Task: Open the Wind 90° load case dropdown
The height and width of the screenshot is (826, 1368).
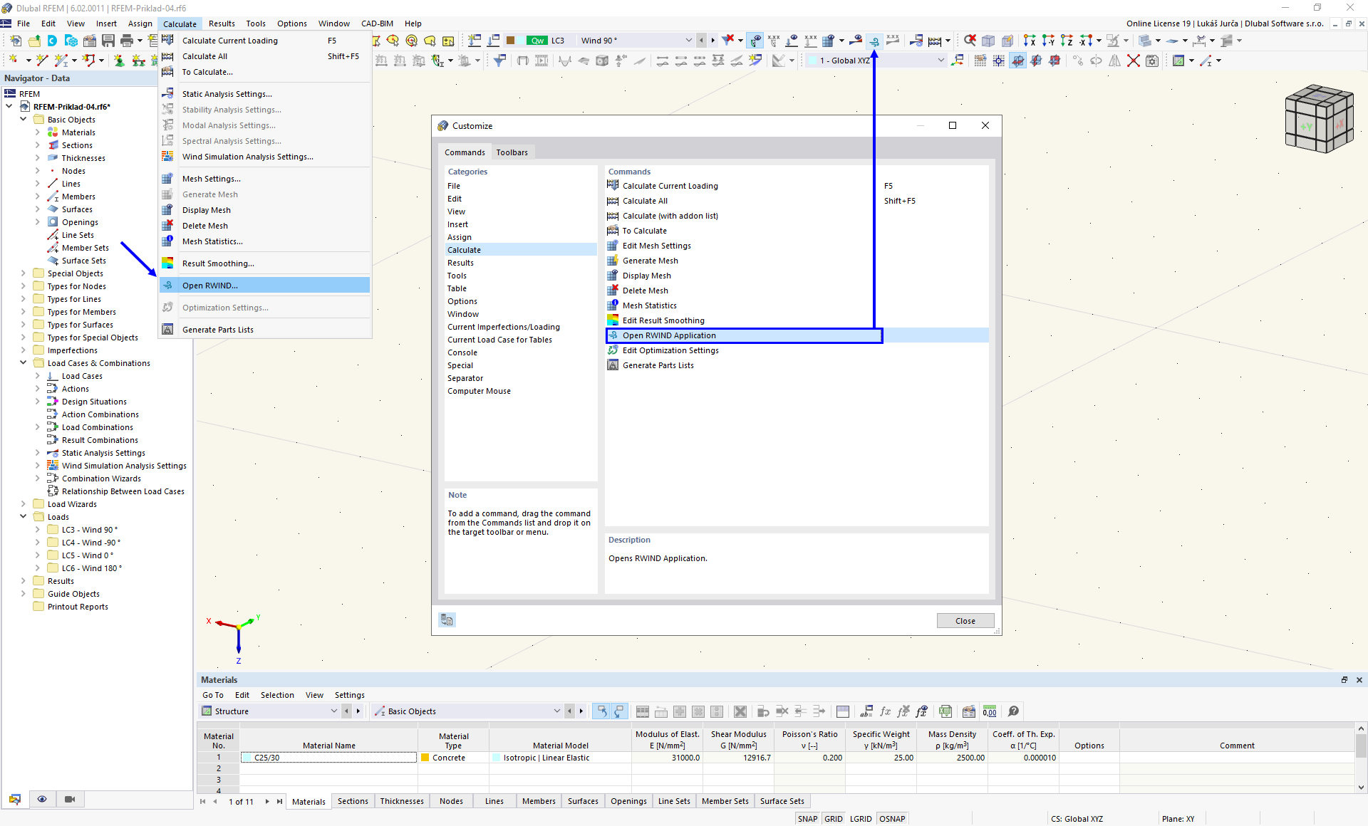Action: tap(688, 41)
